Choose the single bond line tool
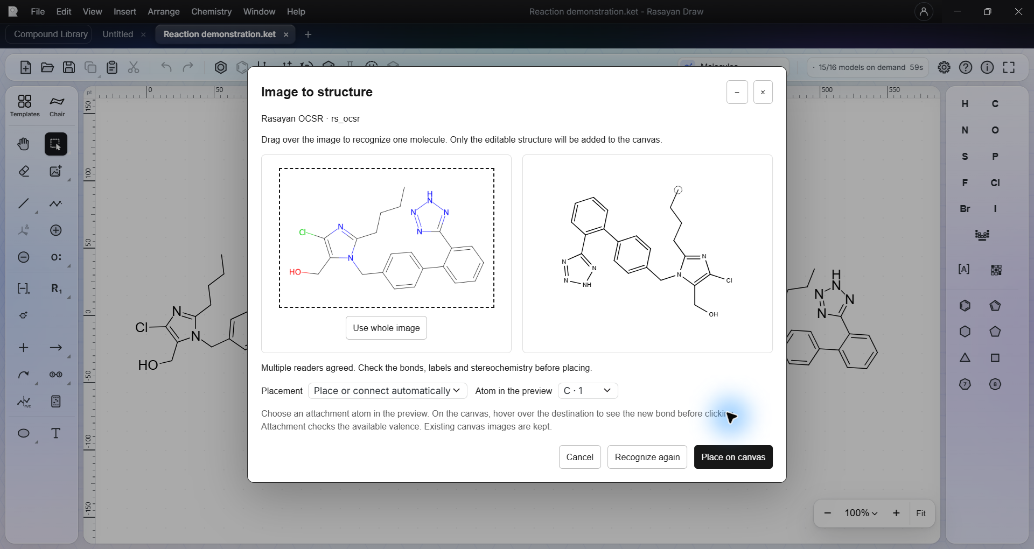Image resolution: width=1034 pixels, height=549 pixels. 24,203
